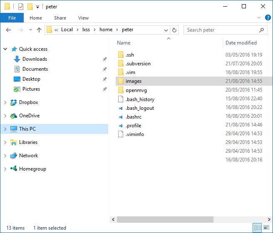
Task: Switch to Large icons view
Action: [x=266, y=228]
